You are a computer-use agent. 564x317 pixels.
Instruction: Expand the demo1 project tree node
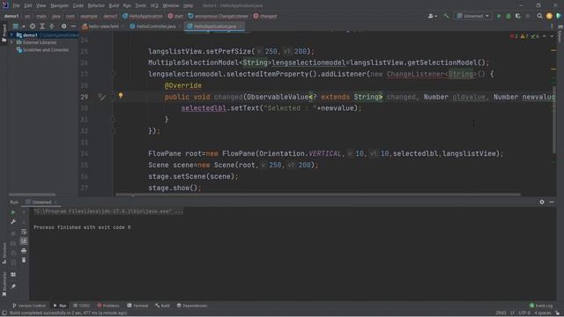click(x=11, y=35)
